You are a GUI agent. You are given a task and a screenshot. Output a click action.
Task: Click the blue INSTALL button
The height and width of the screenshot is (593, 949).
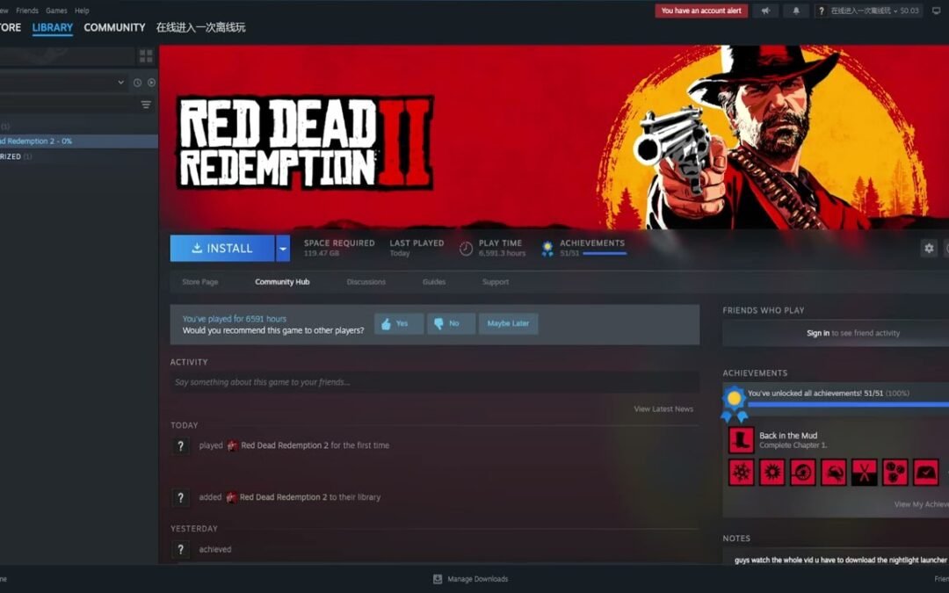pos(222,249)
